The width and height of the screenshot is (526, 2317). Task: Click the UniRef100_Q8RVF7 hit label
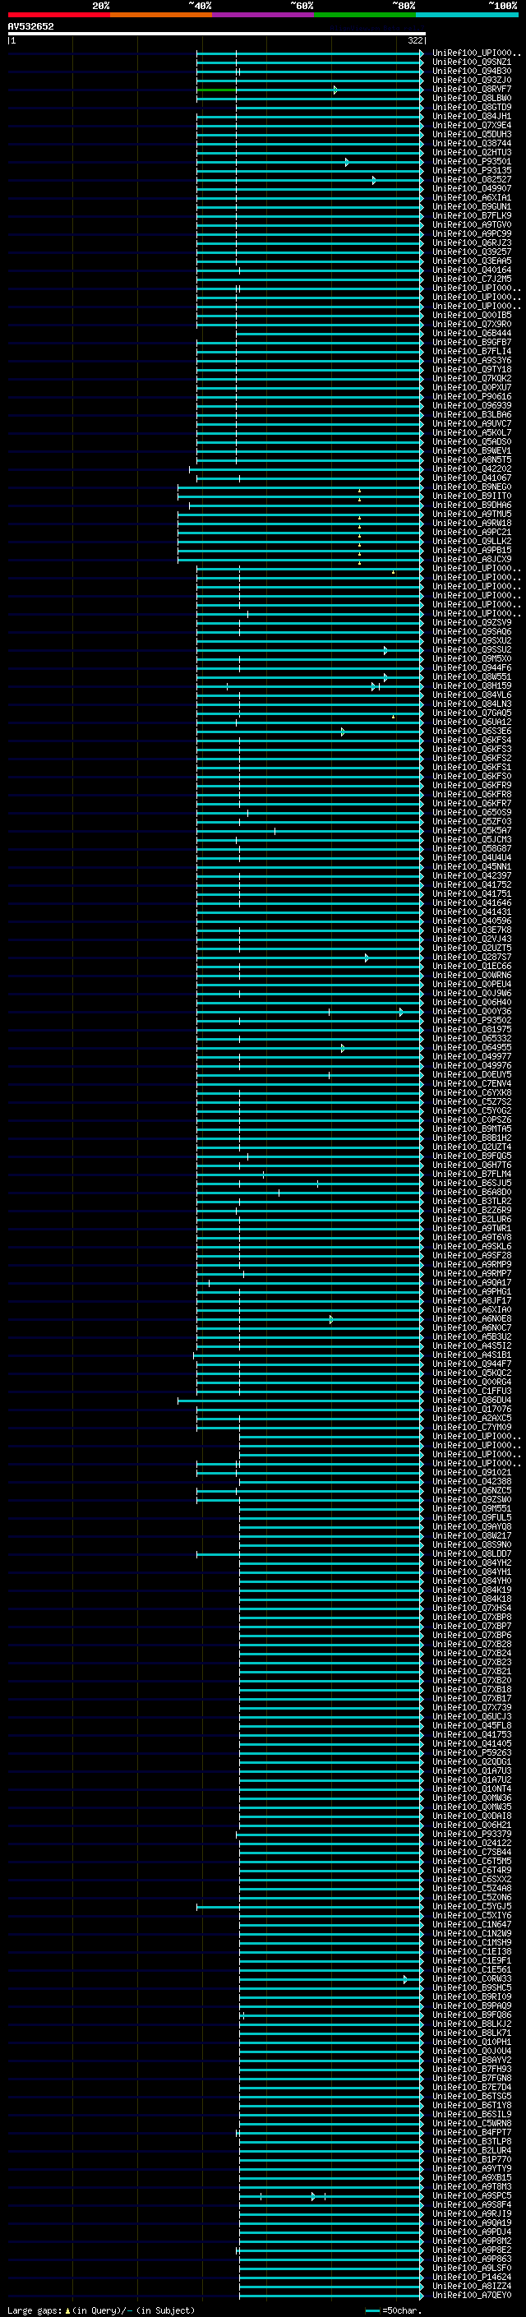pyautogui.click(x=471, y=90)
